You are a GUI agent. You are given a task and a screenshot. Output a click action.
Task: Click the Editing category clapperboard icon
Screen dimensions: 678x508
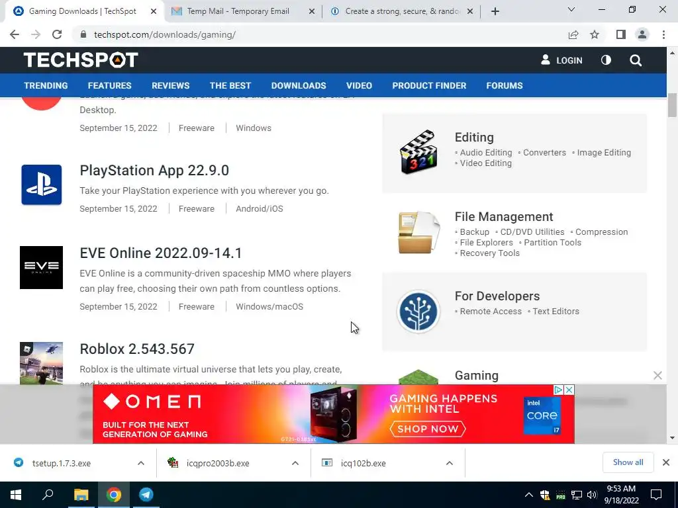click(x=418, y=152)
